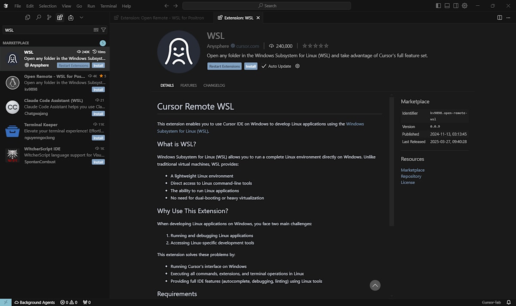Open the Source Control view
The height and width of the screenshot is (306, 516).
click(49, 18)
